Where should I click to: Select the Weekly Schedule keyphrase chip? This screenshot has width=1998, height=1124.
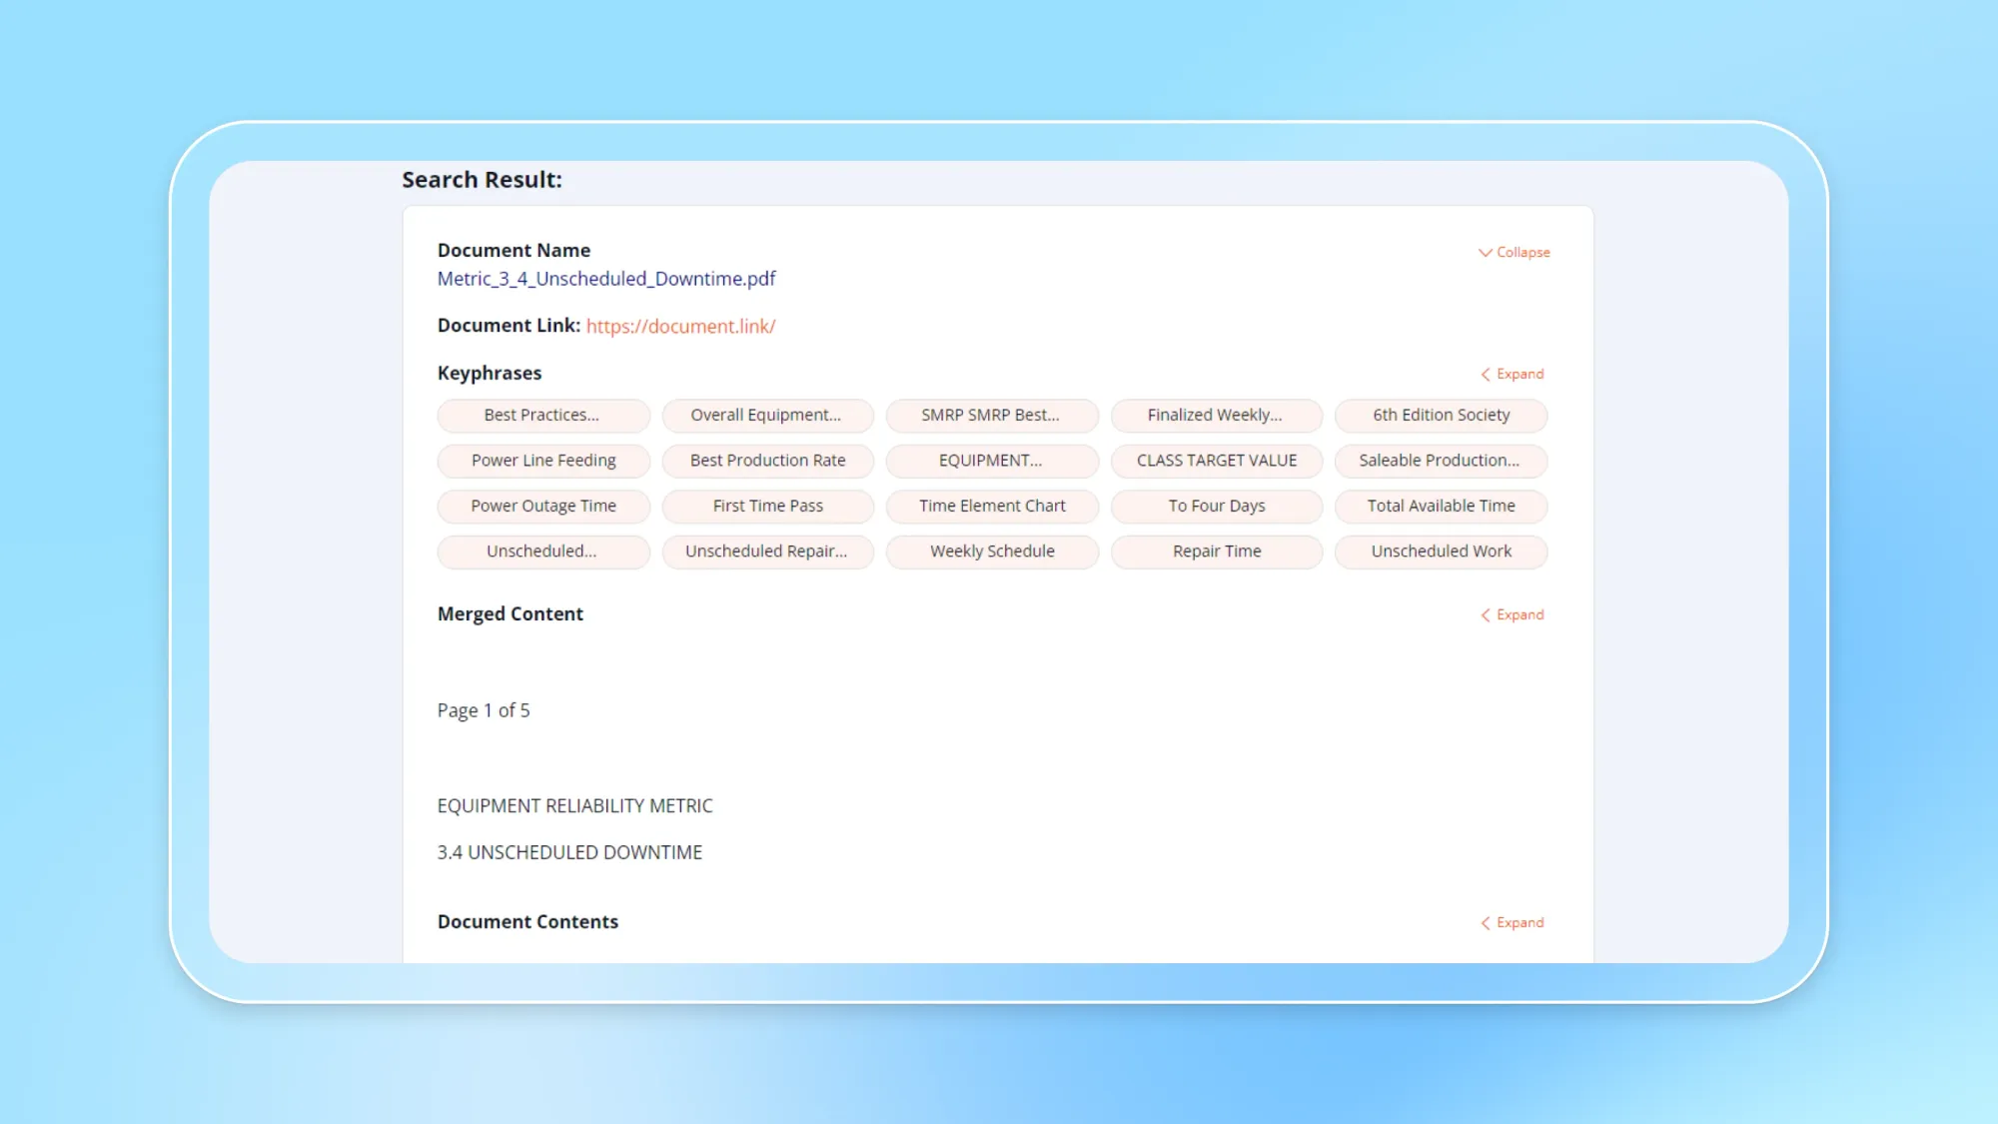991,552
